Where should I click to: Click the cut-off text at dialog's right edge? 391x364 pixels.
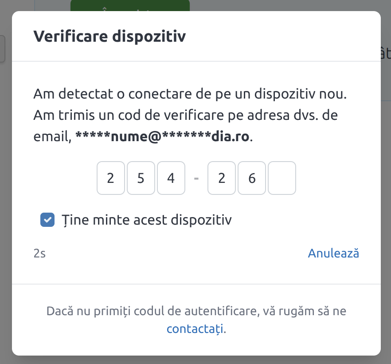tap(385, 52)
